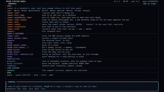Click the COMMANDS panel title
The height and width of the screenshot is (92, 164).
coord(12,4)
